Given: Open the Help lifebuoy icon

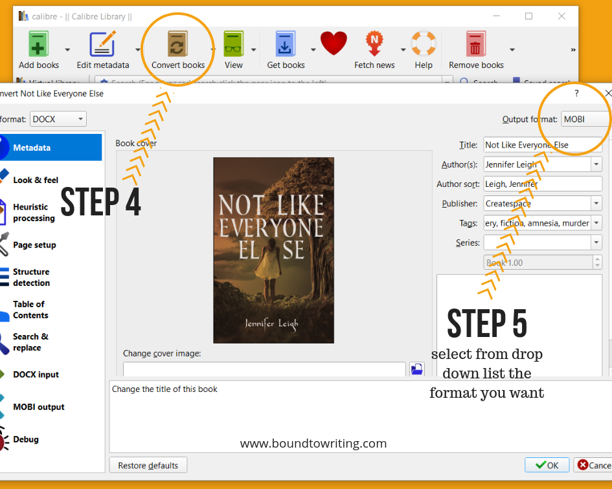Looking at the screenshot, I should [424, 44].
